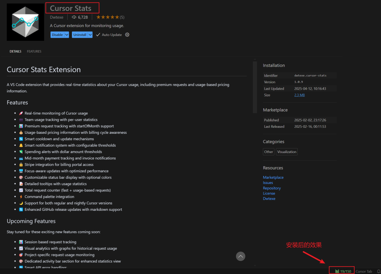Click the Cursor Stats title heading
This screenshot has height=274, width=381.
(71, 8)
